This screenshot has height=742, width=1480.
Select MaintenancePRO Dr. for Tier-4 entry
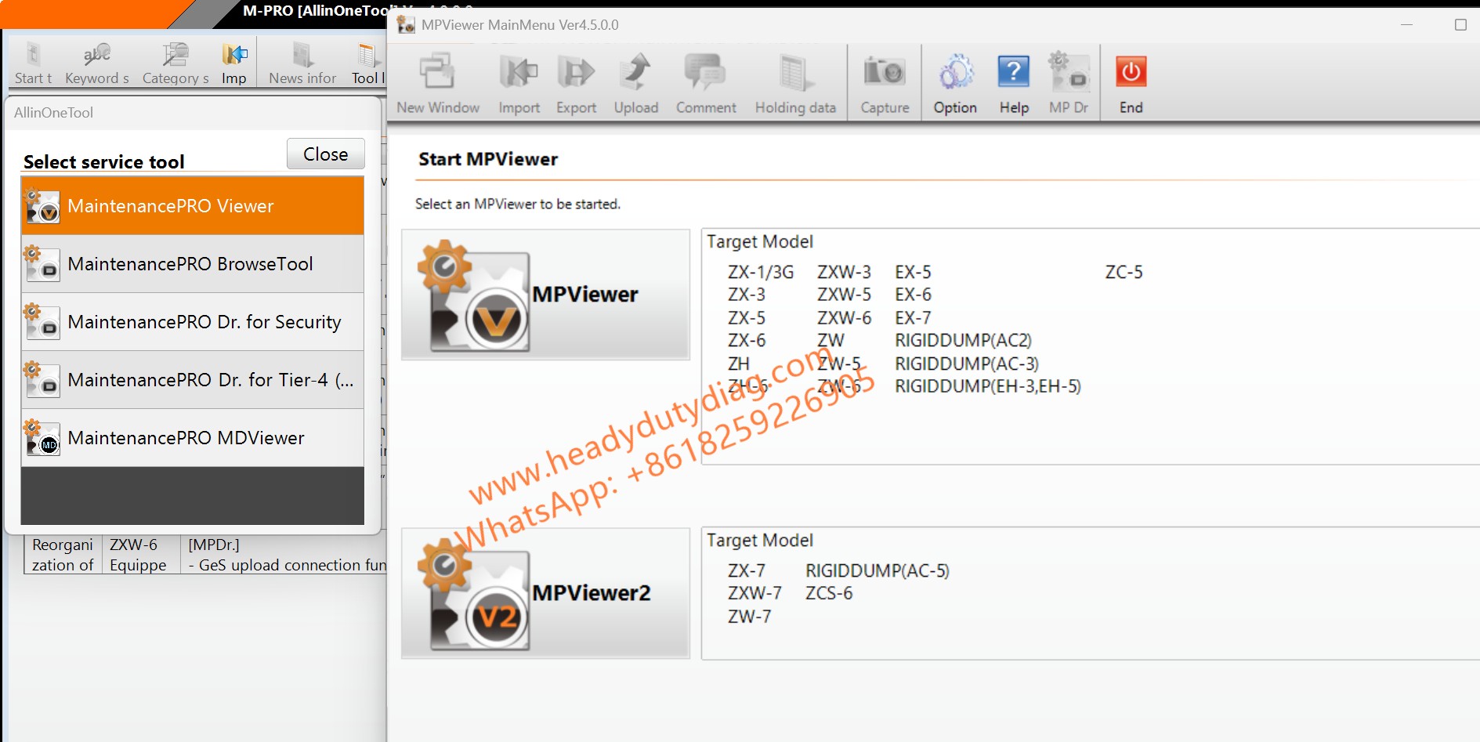point(193,380)
